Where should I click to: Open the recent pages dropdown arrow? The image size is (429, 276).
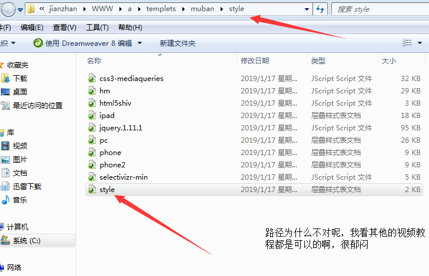pyautogui.click(x=20, y=10)
